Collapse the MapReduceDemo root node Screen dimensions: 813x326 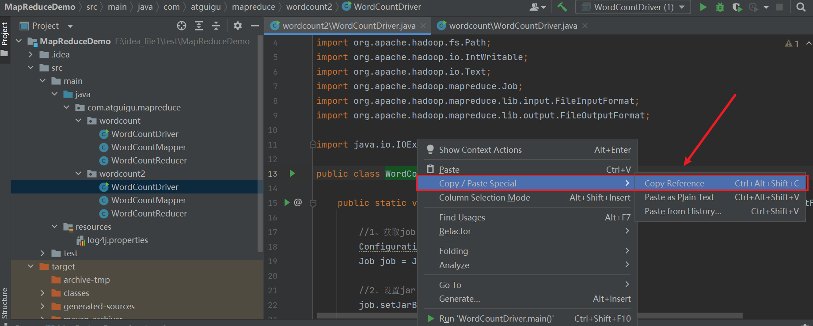19,41
